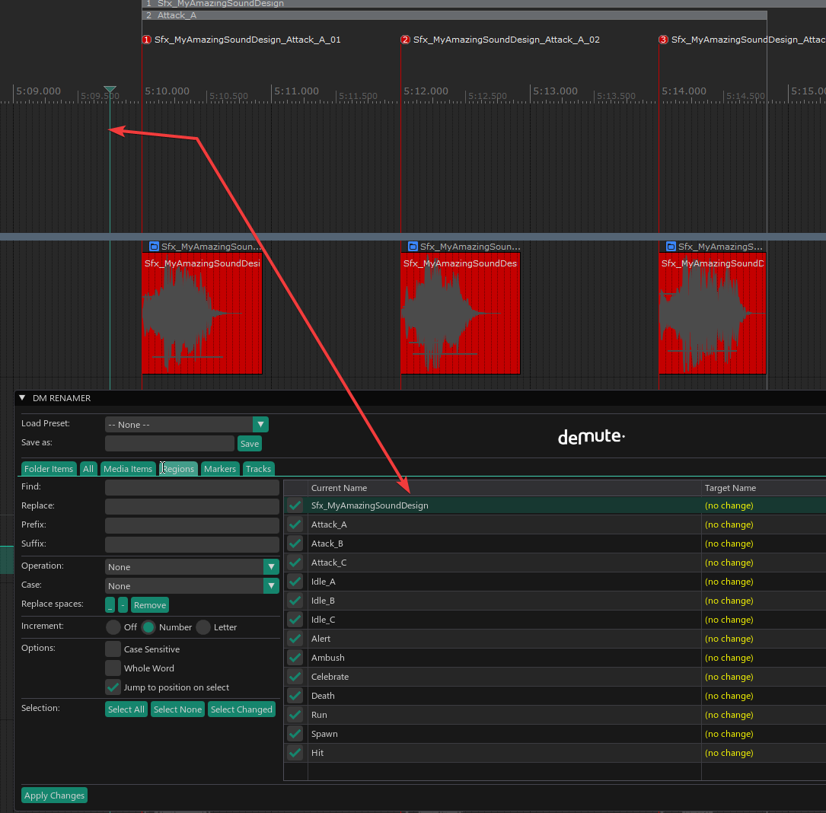Uncheck the Atack_B row checkbox
This screenshot has height=813, width=826.
click(295, 544)
